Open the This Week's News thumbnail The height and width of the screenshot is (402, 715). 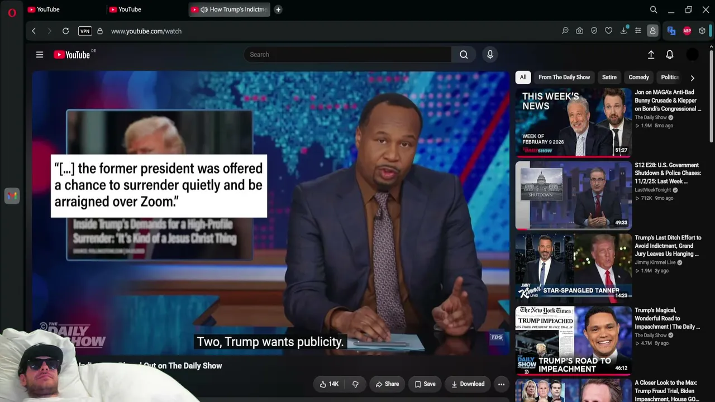(x=574, y=123)
